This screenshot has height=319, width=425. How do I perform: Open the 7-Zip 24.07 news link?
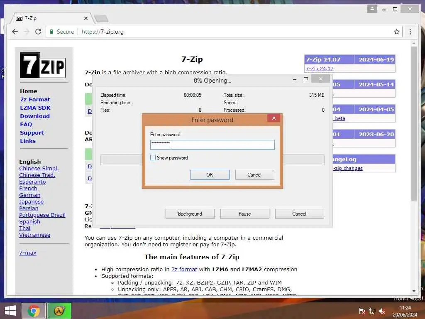click(320, 69)
